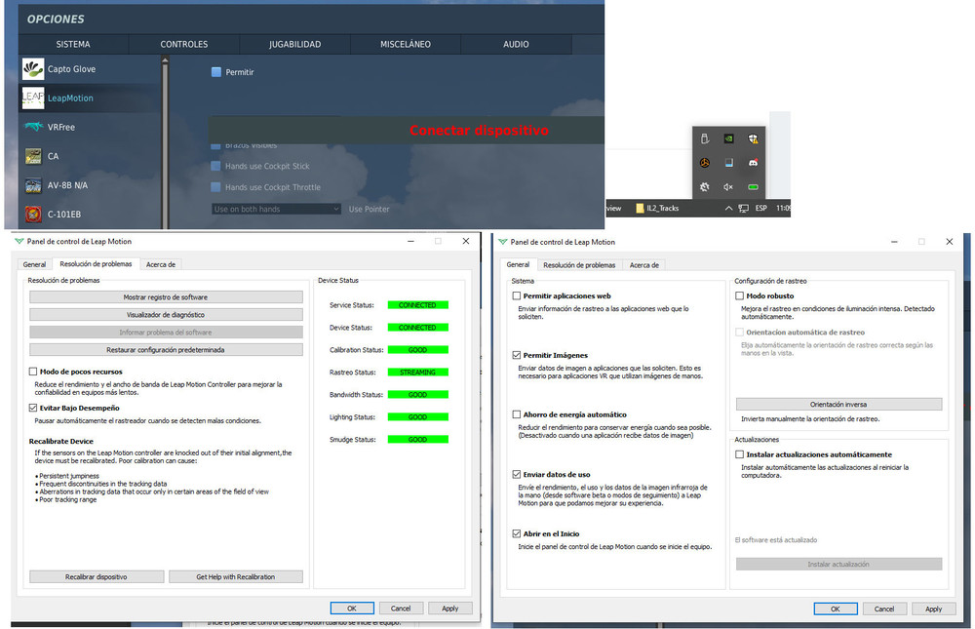975x629 pixels.
Task: Open the Windows Security shield tray icon
Action: pos(753,138)
